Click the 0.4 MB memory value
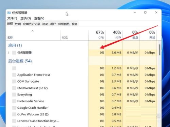Image resolution: width=170 pixels, height=127 pixels. click(116, 108)
